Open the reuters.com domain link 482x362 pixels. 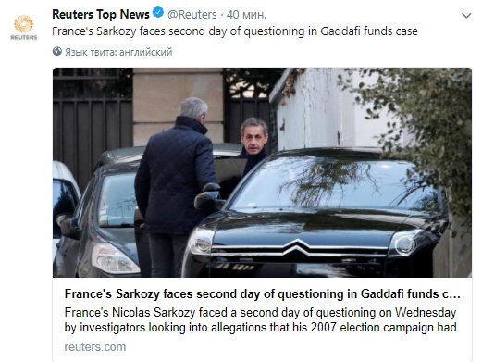pyautogui.click(x=95, y=347)
